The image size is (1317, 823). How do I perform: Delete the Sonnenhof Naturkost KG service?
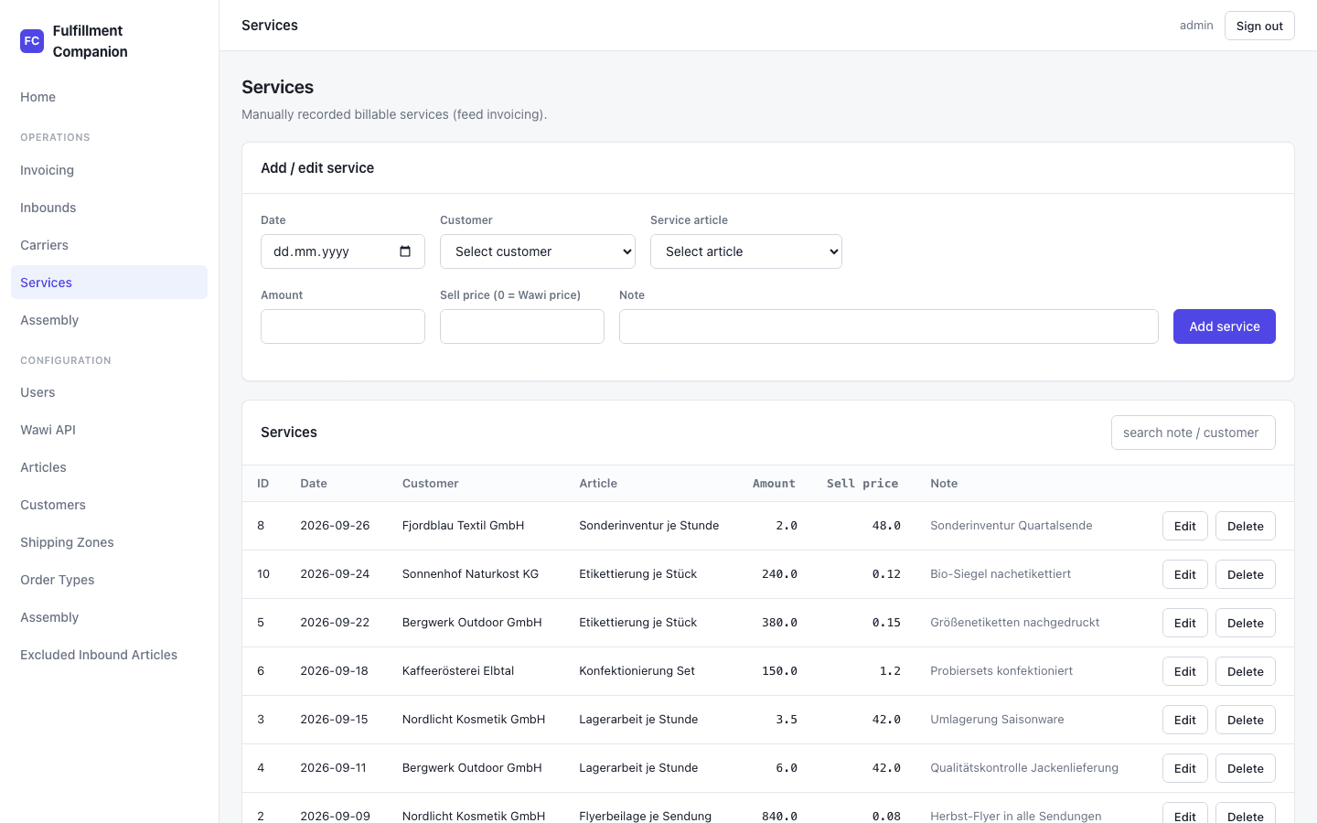(1246, 574)
